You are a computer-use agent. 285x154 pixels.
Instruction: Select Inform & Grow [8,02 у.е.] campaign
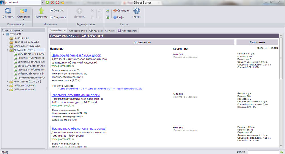click(27, 46)
